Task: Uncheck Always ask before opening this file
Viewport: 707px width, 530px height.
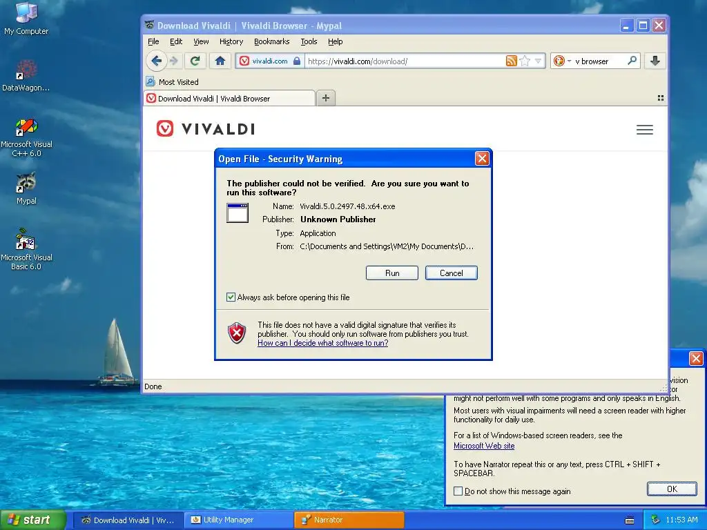Action: click(231, 297)
